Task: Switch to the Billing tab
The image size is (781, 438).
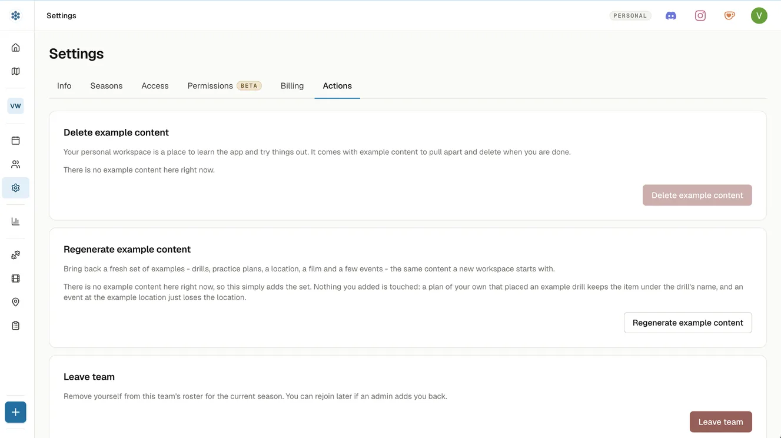Action: tap(292, 86)
